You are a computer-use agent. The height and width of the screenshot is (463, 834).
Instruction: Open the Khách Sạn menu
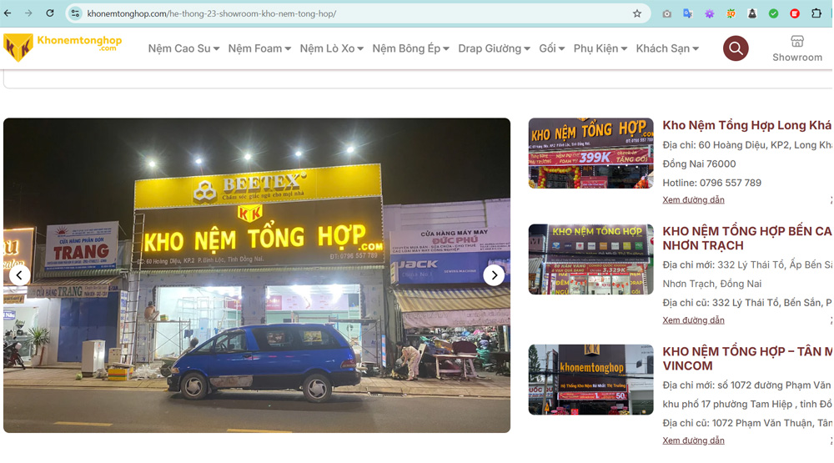pos(667,48)
